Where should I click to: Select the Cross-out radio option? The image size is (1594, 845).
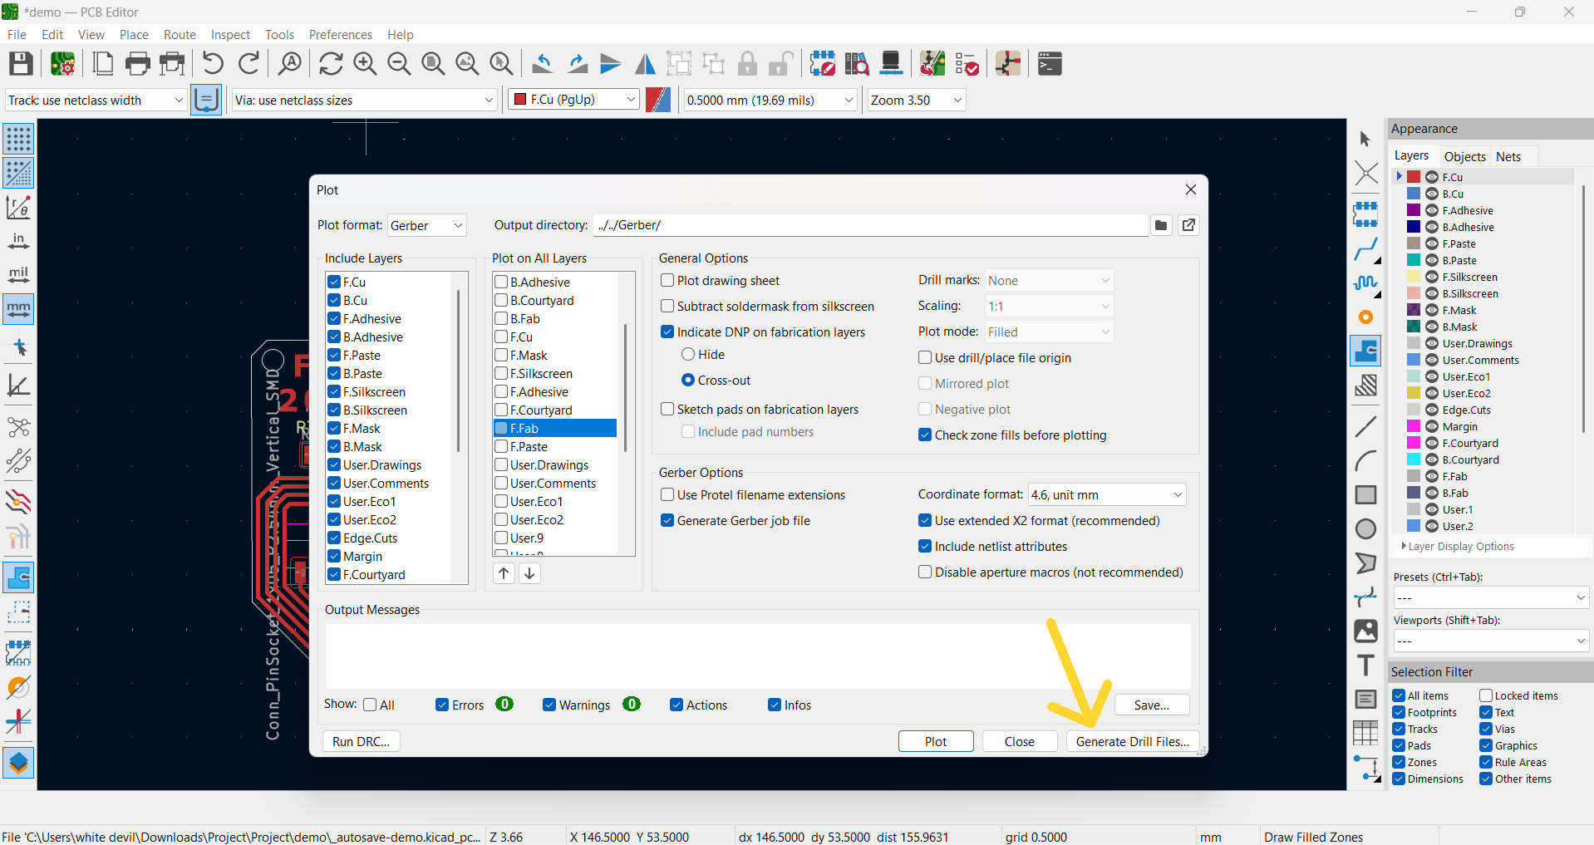[x=688, y=380]
